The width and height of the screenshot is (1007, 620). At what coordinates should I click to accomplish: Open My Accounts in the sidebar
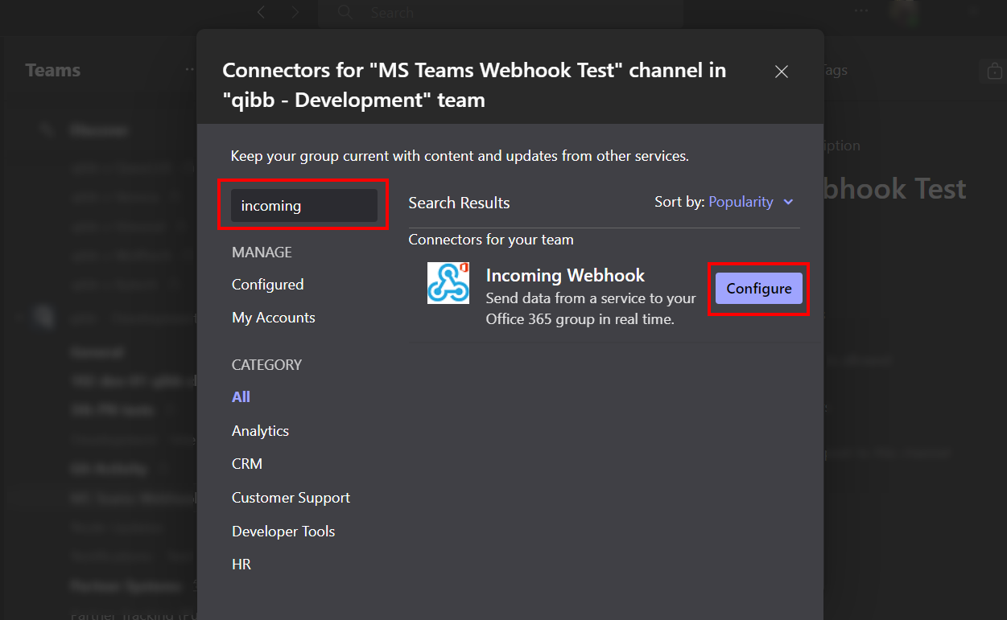click(x=273, y=317)
